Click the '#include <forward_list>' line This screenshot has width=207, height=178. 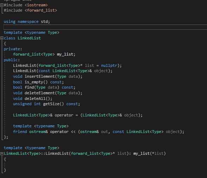click(30, 10)
